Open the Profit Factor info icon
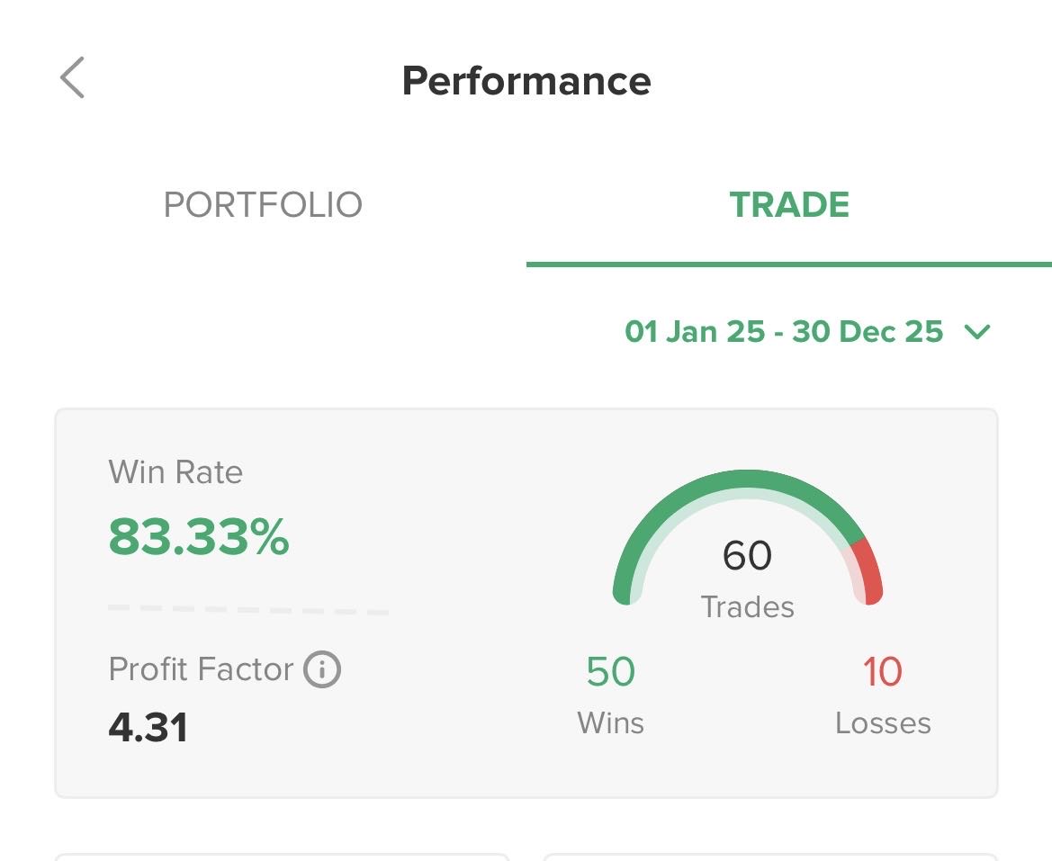Viewport: 1052px width, 861px height. pos(322,669)
